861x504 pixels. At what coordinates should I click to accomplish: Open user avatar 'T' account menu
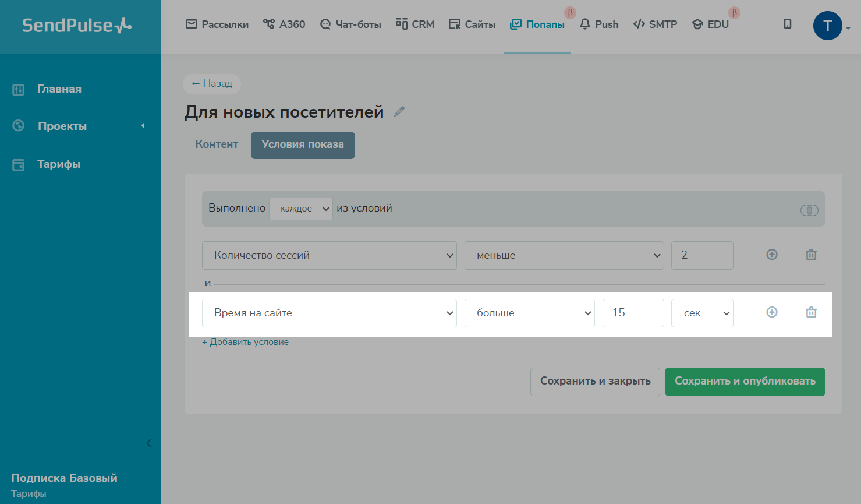[x=828, y=26]
